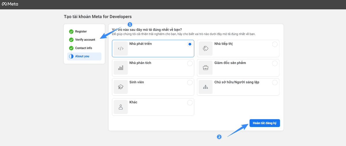Select the Giám đốc sản phẩm radio button

tap(275, 63)
